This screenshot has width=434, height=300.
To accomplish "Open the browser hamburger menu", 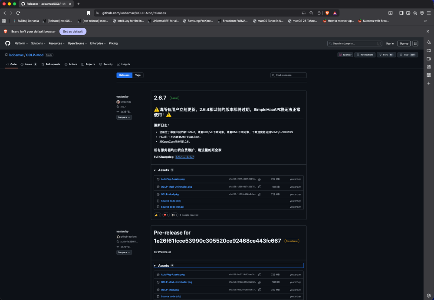I will click(429, 13).
